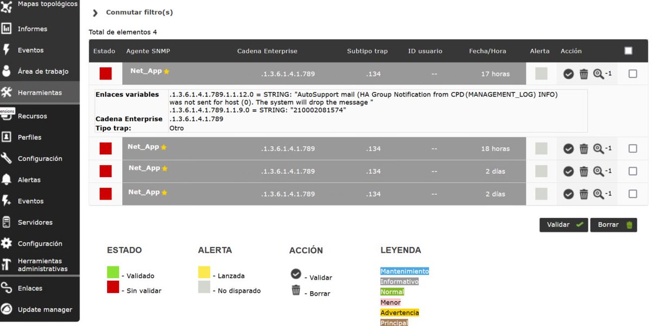Validate the first trap using the checkmark icon
This screenshot has height=326, width=652.
coord(569,73)
